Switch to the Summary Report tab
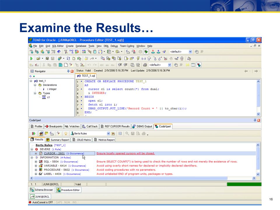The height and width of the screenshot is (210, 280). [58, 140]
